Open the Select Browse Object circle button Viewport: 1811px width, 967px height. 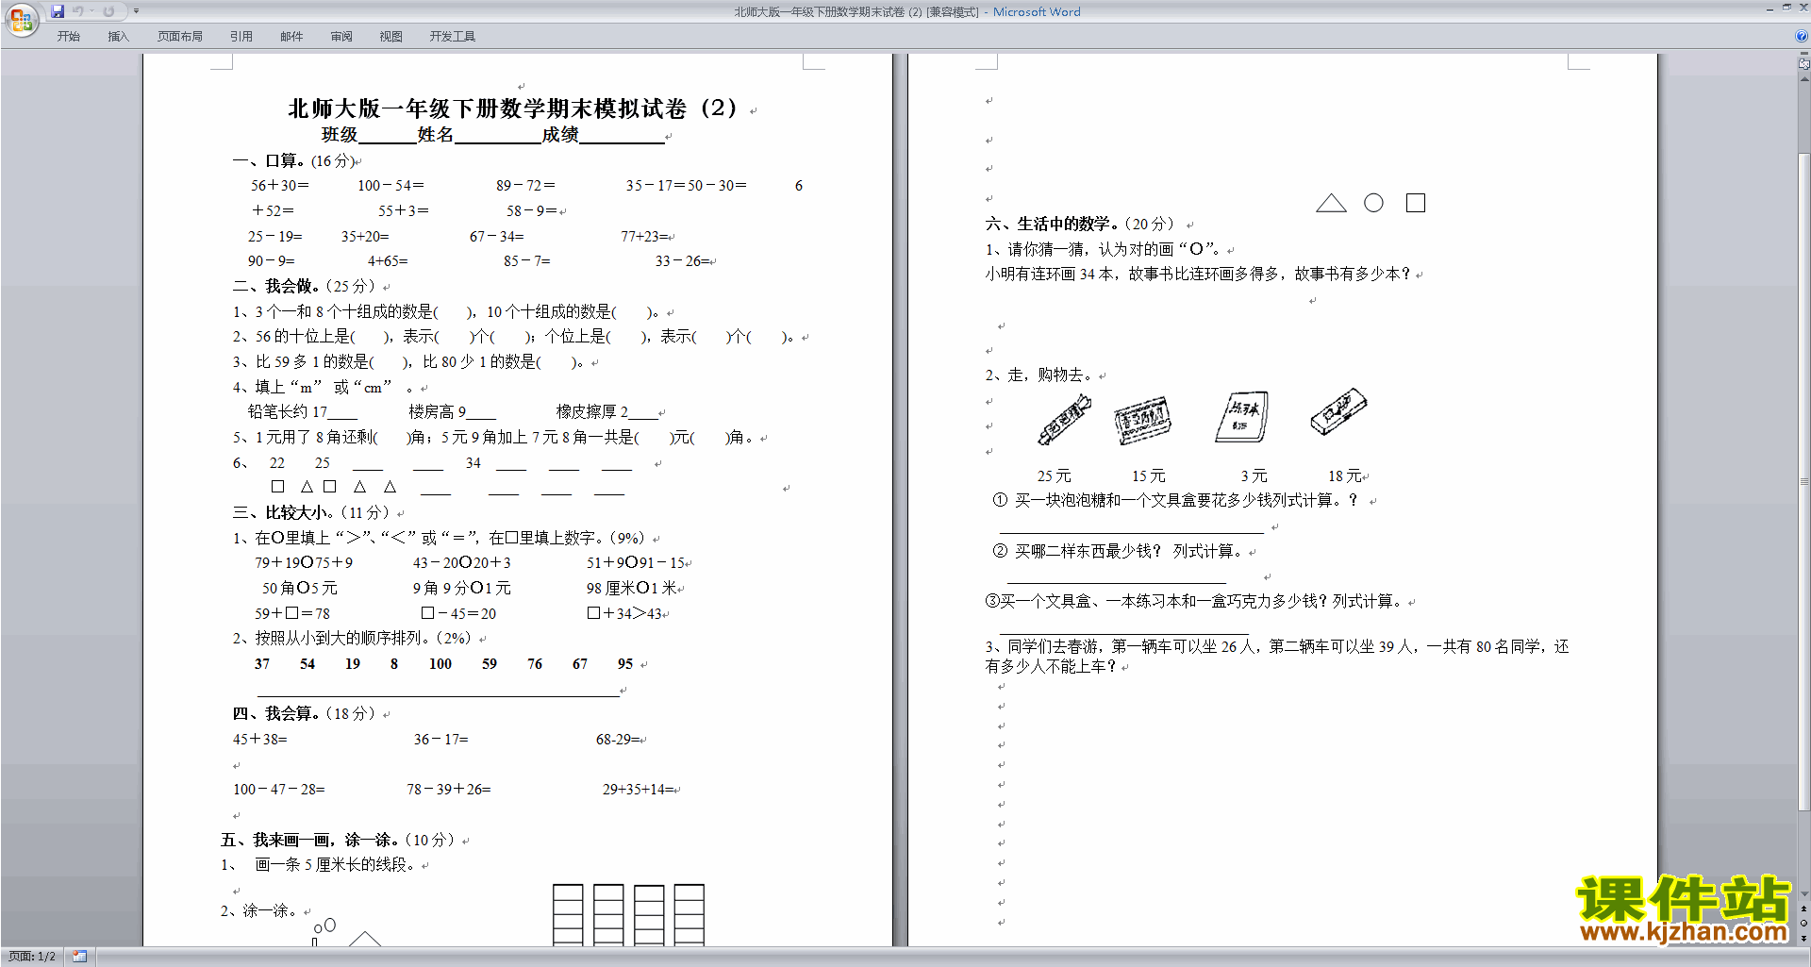click(1803, 924)
